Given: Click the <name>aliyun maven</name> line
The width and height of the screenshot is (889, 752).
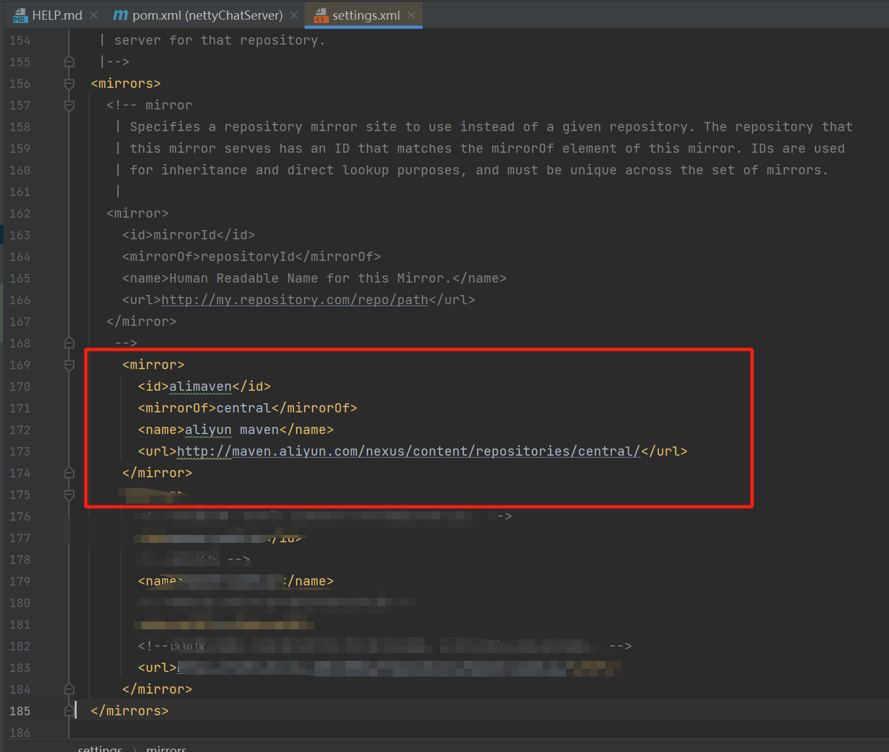Looking at the screenshot, I should pyautogui.click(x=236, y=429).
